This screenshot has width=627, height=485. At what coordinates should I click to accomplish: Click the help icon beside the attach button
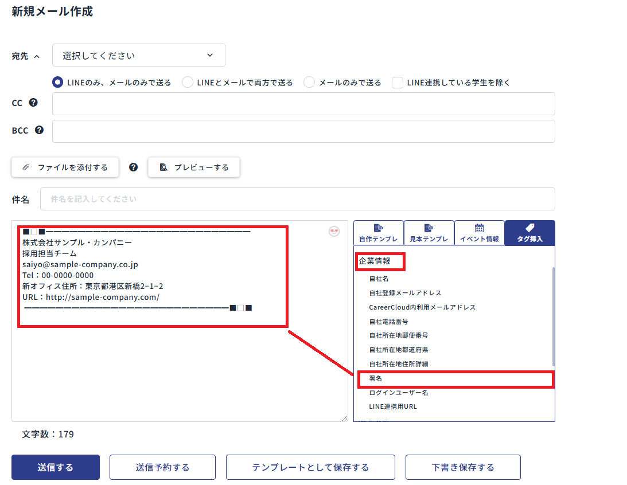132,167
